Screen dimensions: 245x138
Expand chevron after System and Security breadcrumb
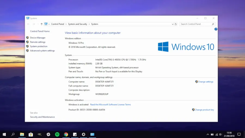[x=89, y=24]
